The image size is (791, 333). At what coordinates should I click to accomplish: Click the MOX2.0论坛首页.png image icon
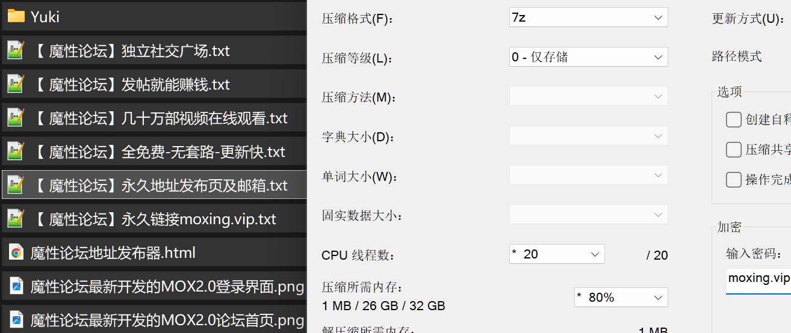click(16, 319)
